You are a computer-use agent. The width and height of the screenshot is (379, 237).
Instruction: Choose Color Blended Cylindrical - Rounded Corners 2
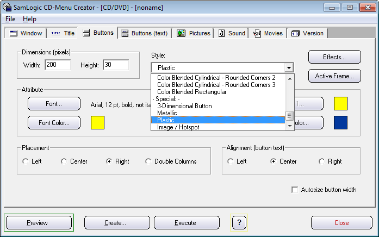click(x=218, y=78)
